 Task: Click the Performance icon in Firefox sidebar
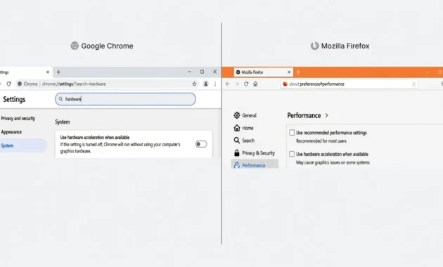[x=237, y=165]
